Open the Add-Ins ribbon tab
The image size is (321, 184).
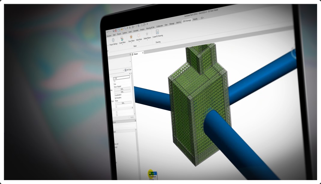178,23
